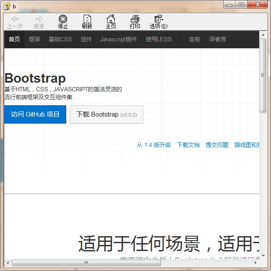Follow the 从 1.4 版升级 link
Viewport: 271px width, 271px height.
tap(154, 145)
